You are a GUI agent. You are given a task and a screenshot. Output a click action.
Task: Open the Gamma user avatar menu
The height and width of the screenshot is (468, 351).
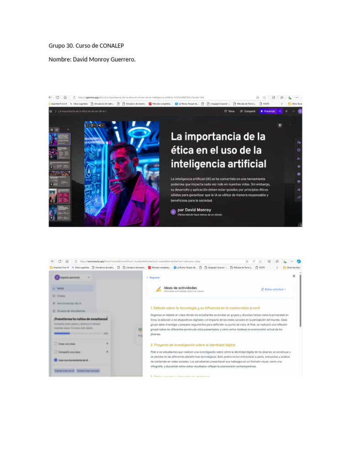click(x=300, y=111)
